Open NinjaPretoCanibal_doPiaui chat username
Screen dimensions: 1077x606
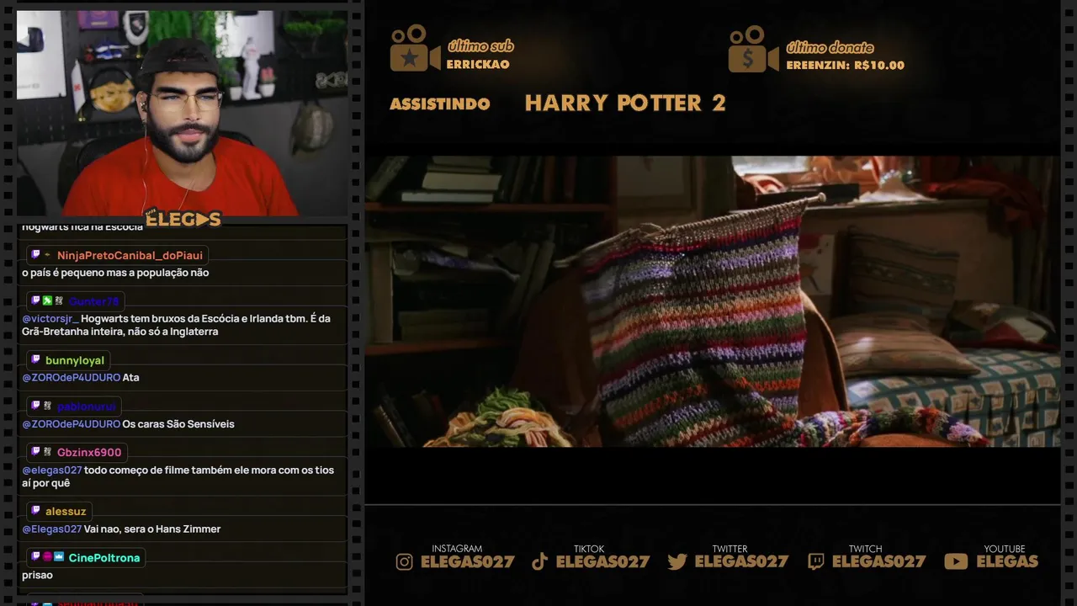[130, 255]
